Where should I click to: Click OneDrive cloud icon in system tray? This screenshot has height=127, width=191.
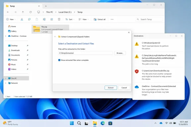(161, 123)
